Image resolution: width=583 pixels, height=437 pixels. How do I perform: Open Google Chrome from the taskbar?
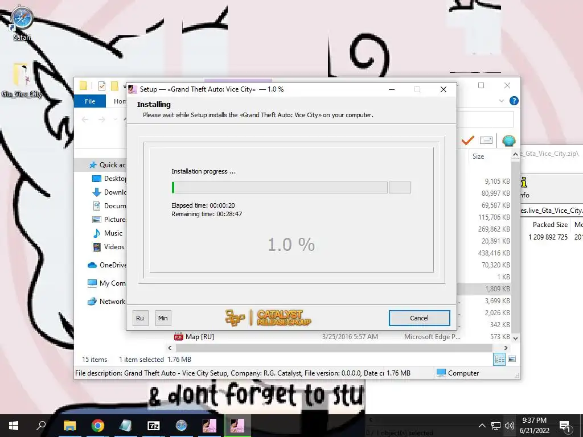click(x=98, y=426)
